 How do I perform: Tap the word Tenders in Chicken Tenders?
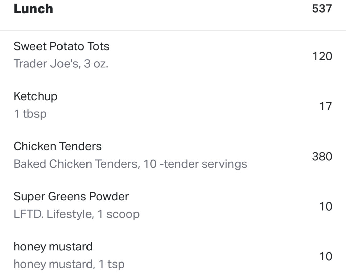coord(80,146)
